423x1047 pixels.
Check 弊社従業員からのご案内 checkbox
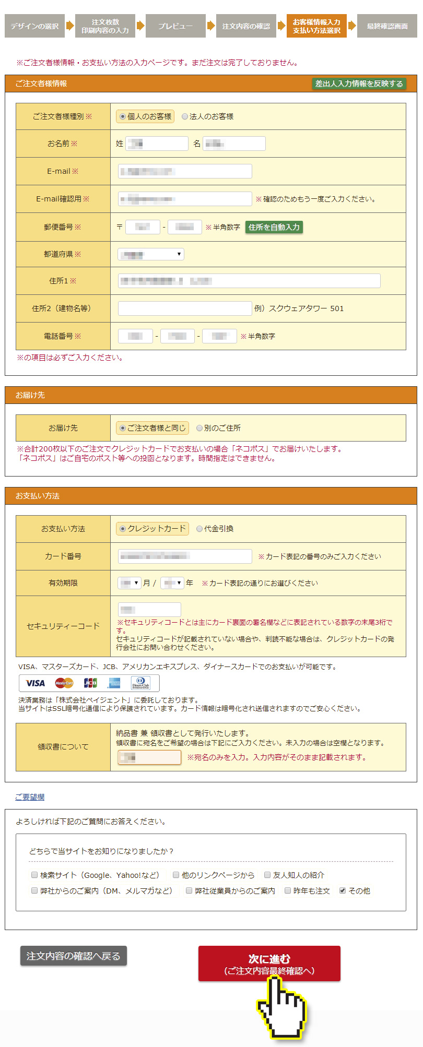189,890
